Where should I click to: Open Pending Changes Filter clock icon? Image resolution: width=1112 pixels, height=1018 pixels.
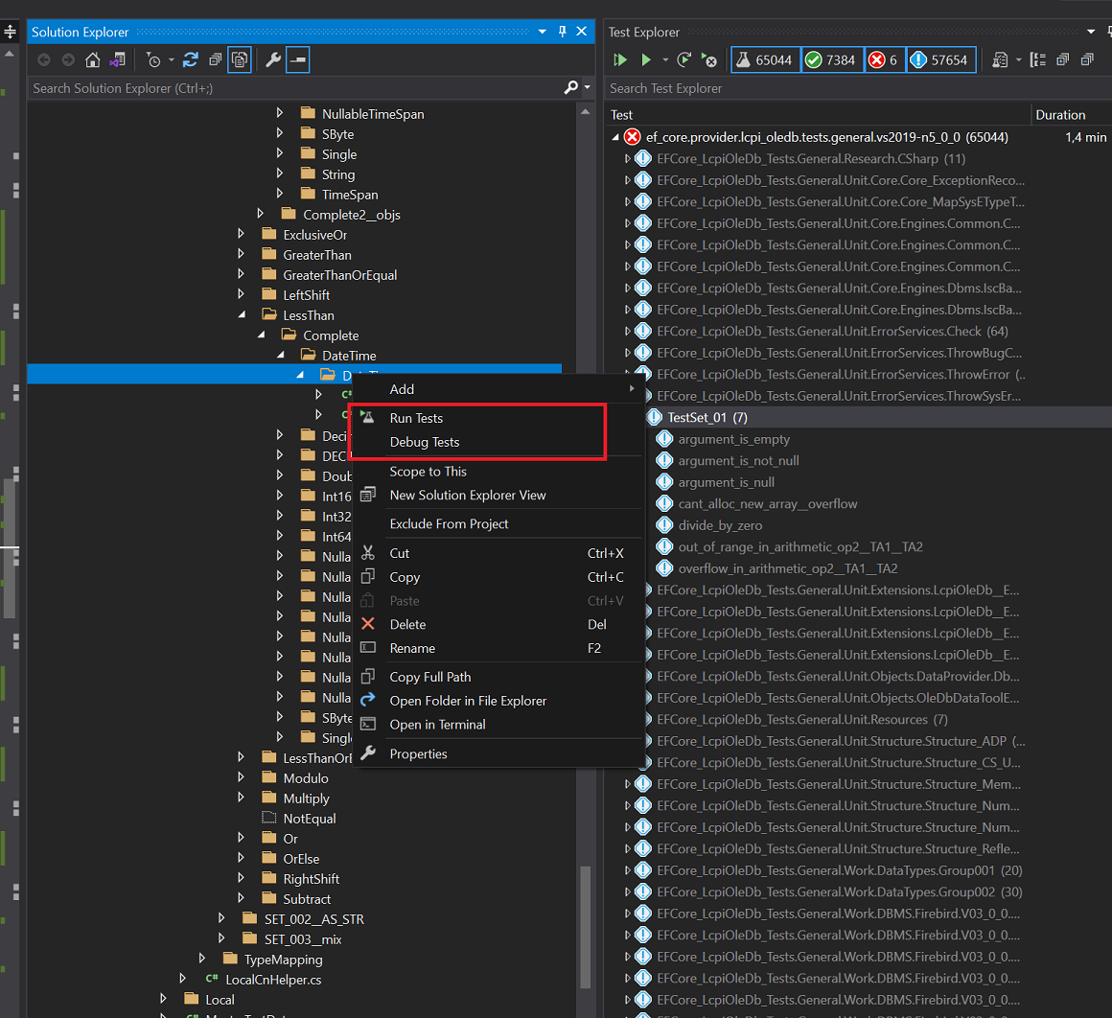click(153, 60)
